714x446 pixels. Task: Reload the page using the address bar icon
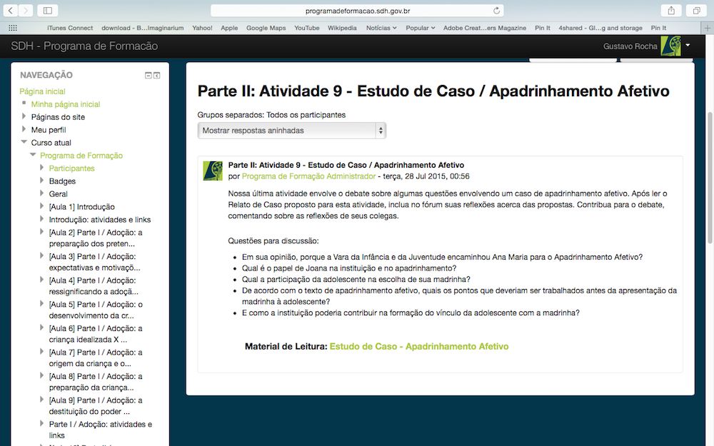click(497, 11)
